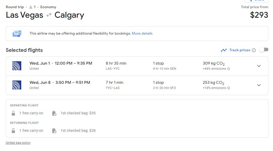Select the 12:00 PM – 9:35 PM flight row
The width and height of the screenshot is (273, 151).
[x=137, y=66]
